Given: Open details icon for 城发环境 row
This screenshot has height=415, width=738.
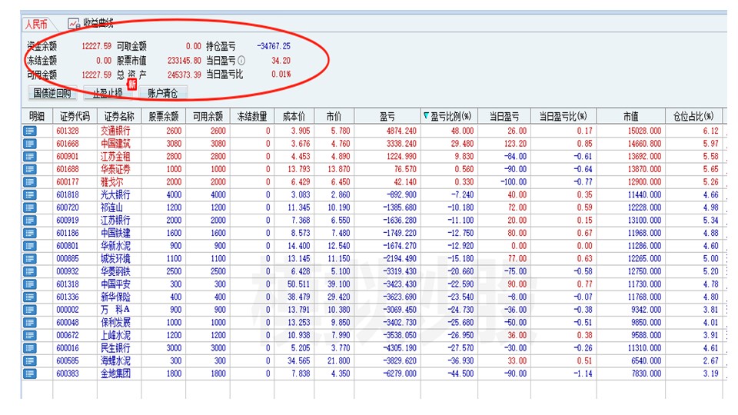Looking at the screenshot, I should click(30, 258).
